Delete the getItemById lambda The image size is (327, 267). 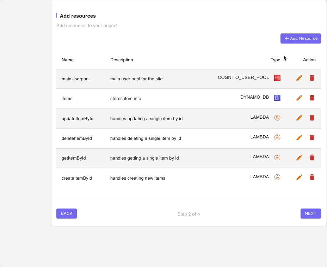pos(312,157)
